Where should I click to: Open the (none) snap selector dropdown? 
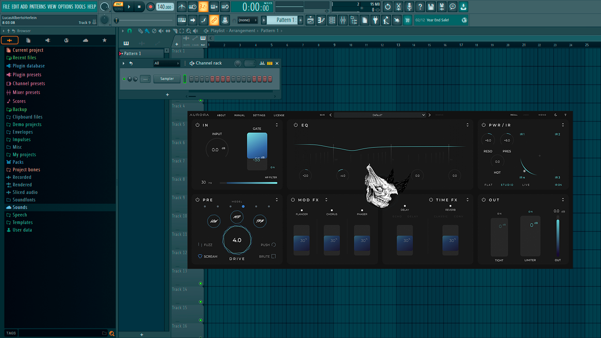click(248, 20)
